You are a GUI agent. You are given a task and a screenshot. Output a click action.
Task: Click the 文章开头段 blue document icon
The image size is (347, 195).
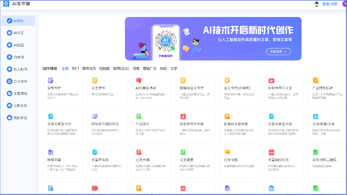point(95,152)
